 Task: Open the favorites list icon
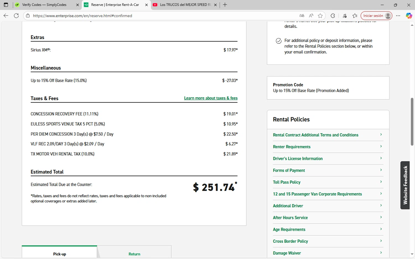tap(355, 16)
